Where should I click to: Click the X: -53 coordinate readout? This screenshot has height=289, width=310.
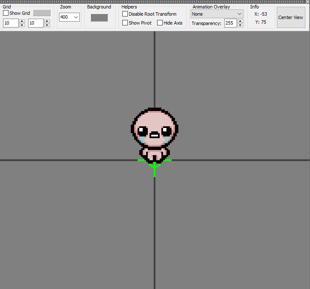pyautogui.click(x=261, y=14)
